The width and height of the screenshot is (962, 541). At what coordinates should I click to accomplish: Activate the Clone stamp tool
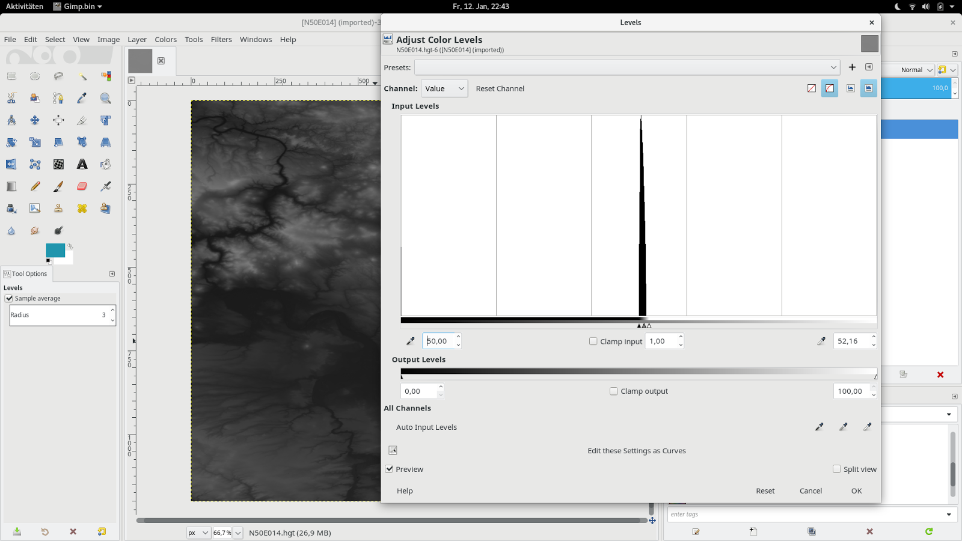coord(58,209)
